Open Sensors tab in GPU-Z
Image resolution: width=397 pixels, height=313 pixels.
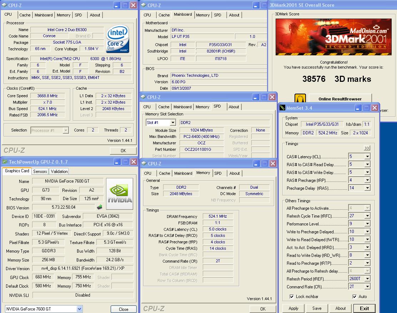[x=40, y=171]
